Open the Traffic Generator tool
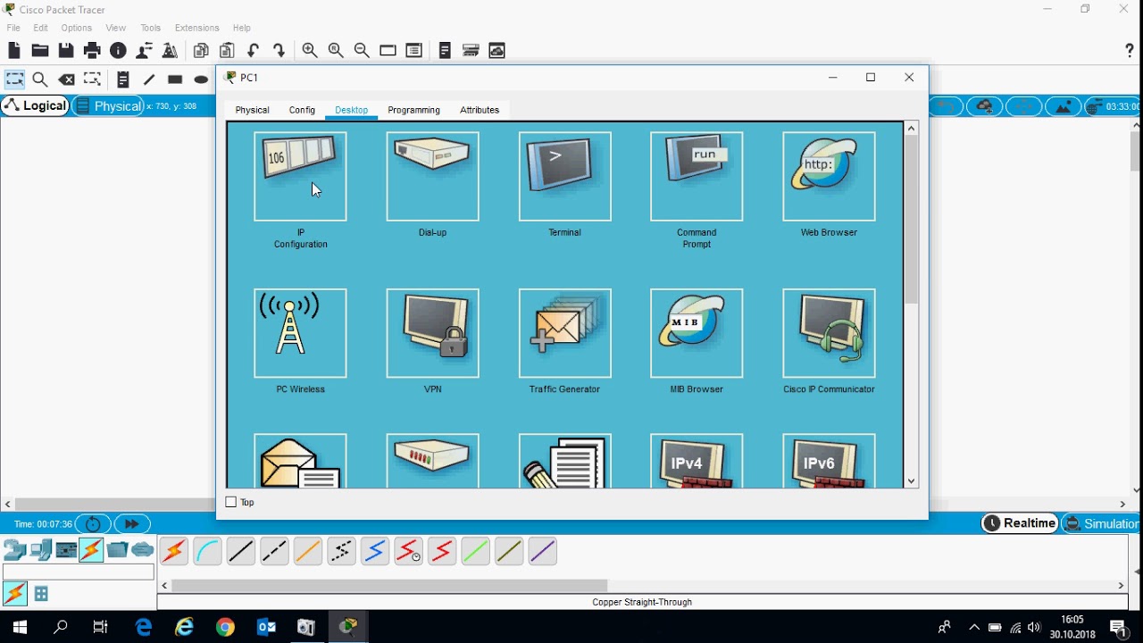Screen dimensions: 1143x643 pos(564,333)
